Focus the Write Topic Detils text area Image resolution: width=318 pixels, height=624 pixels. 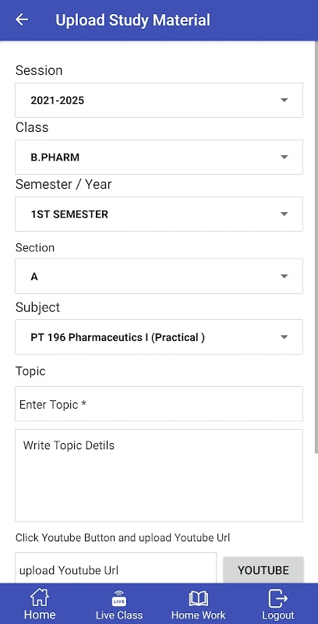pyautogui.click(x=159, y=475)
